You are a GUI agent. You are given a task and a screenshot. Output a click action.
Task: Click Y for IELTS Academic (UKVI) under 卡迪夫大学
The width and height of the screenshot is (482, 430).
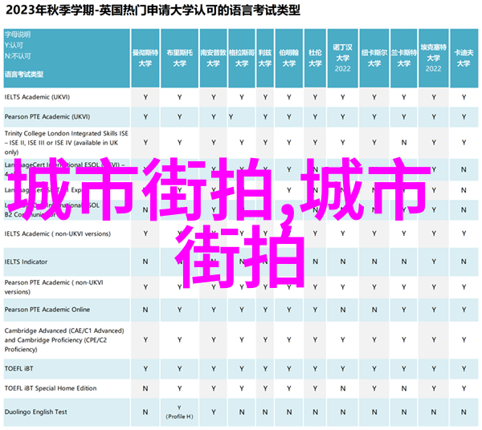464,97
